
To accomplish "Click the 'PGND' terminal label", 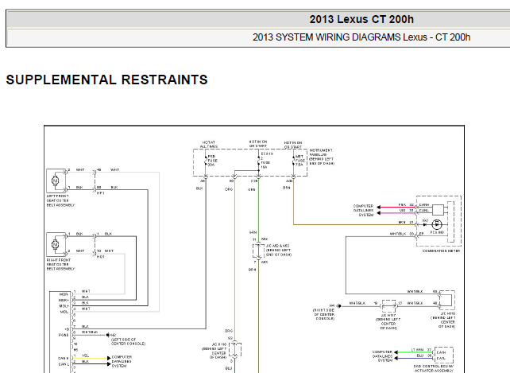I will pyautogui.click(x=64, y=335).
